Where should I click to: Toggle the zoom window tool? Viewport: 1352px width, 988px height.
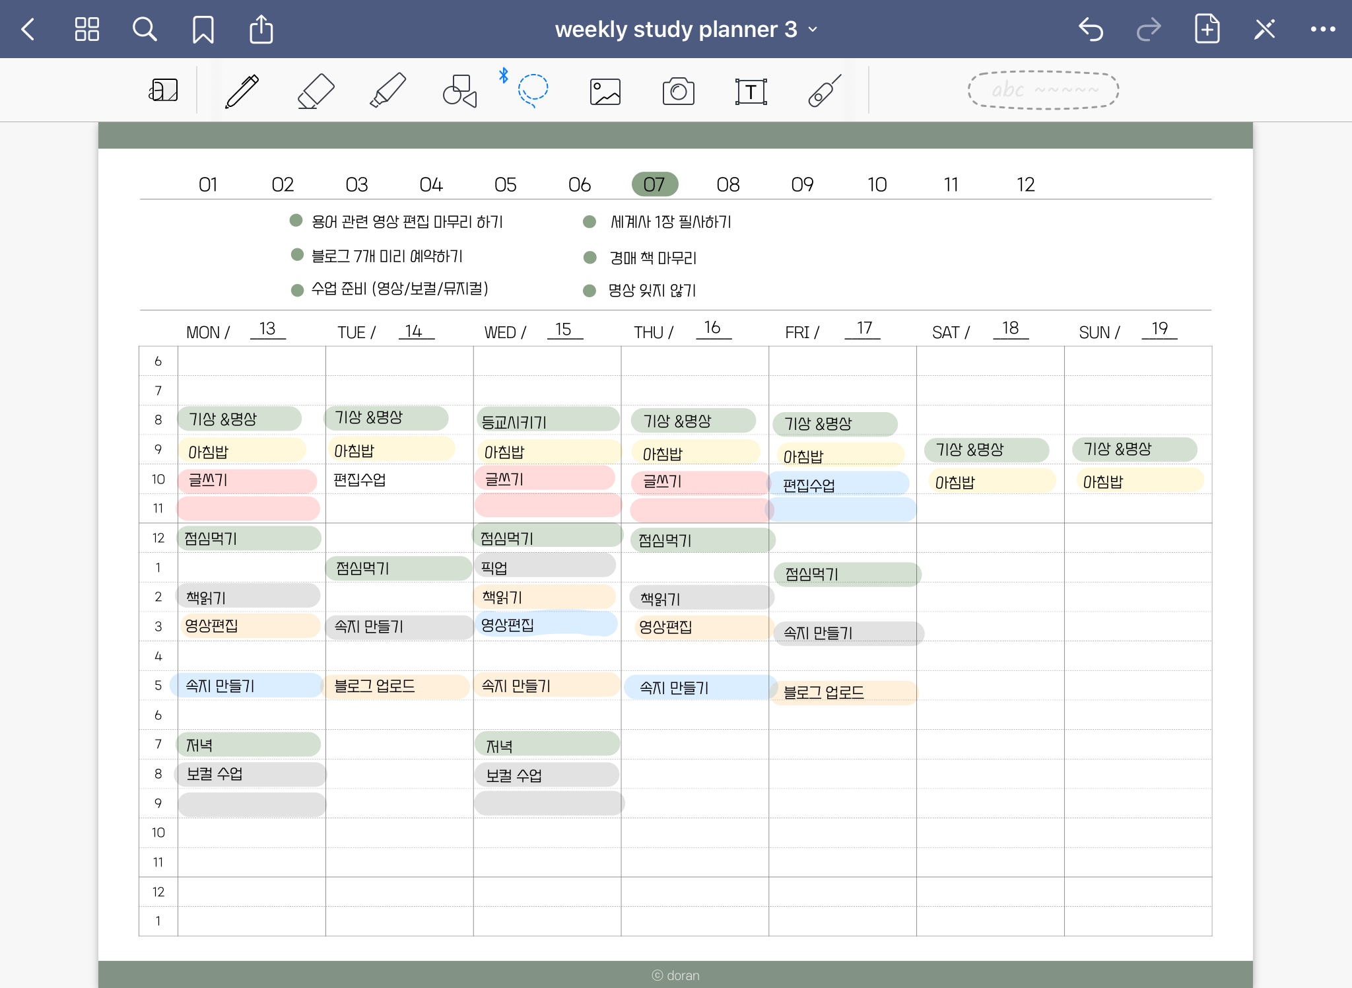[164, 90]
